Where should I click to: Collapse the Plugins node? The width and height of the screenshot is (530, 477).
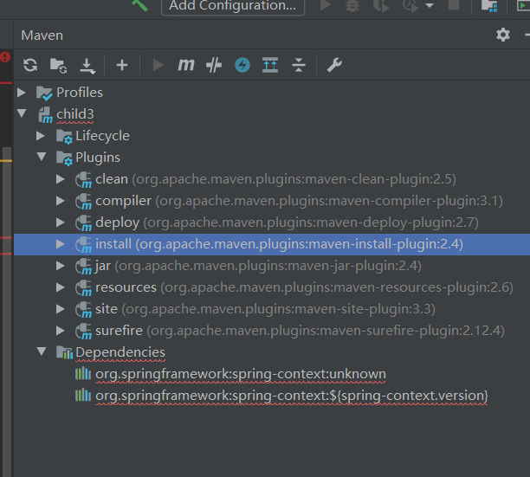click(x=42, y=157)
